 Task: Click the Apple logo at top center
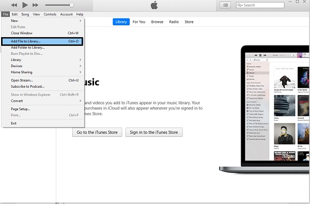coord(154,5)
